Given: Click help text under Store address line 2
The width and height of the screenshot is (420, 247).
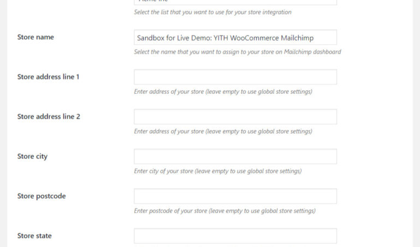Looking at the screenshot, I should (x=223, y=131).
